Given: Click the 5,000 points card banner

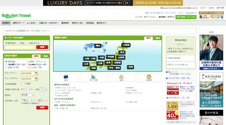Looking at the screenshot, I should pos(173,106).
